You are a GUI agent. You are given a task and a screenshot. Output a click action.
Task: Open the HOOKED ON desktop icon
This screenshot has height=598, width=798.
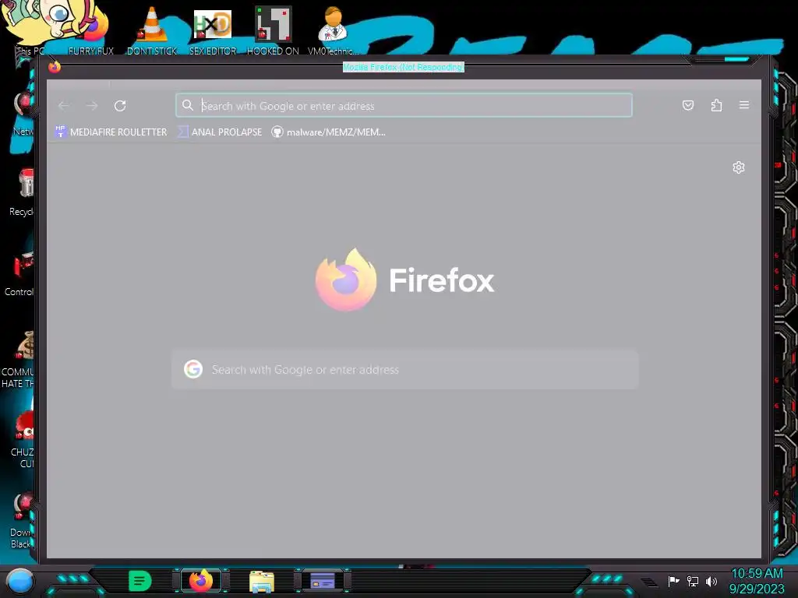pyautogui.click(x=273, y=30)
